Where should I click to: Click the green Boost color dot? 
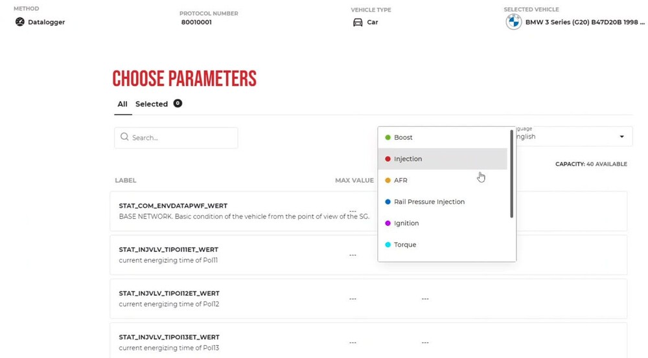click(x=388, y=137)
